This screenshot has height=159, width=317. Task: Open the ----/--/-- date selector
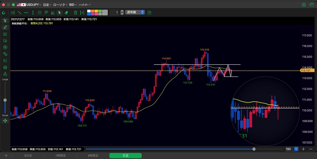(85, 5)
